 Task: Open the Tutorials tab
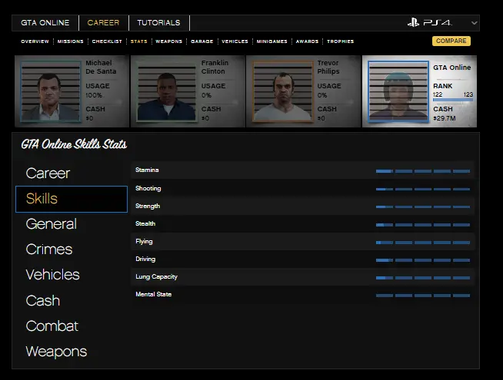click(x=158, y=23)
